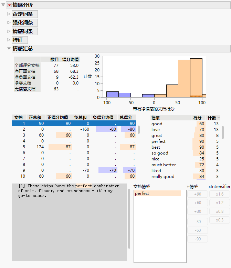Click the +30 sentiment button
The image size is (231, 268).
pos(198,211)
